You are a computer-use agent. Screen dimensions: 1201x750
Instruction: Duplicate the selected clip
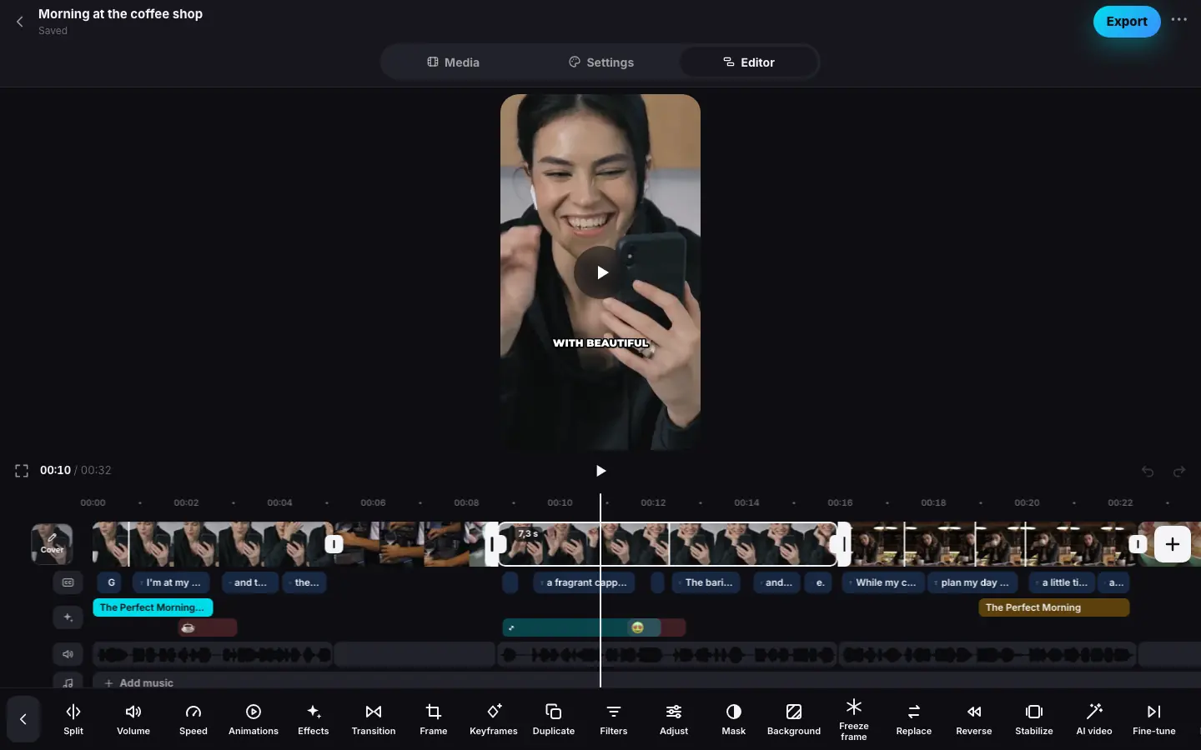(554, 719)
